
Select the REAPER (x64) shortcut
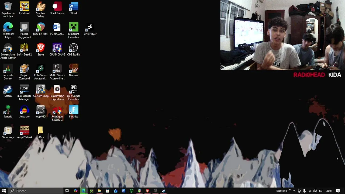coord(41,29)
